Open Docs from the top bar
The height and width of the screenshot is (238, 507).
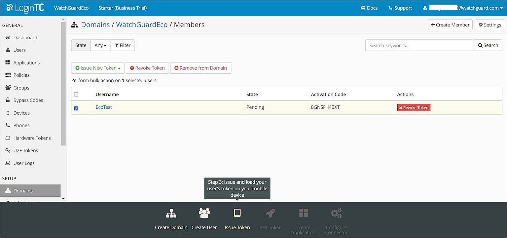point(369,8)
